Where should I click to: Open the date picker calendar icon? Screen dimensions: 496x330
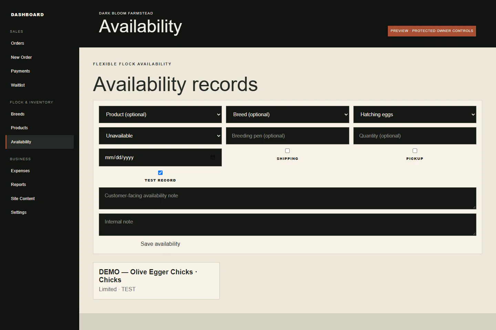coord(213,157)
